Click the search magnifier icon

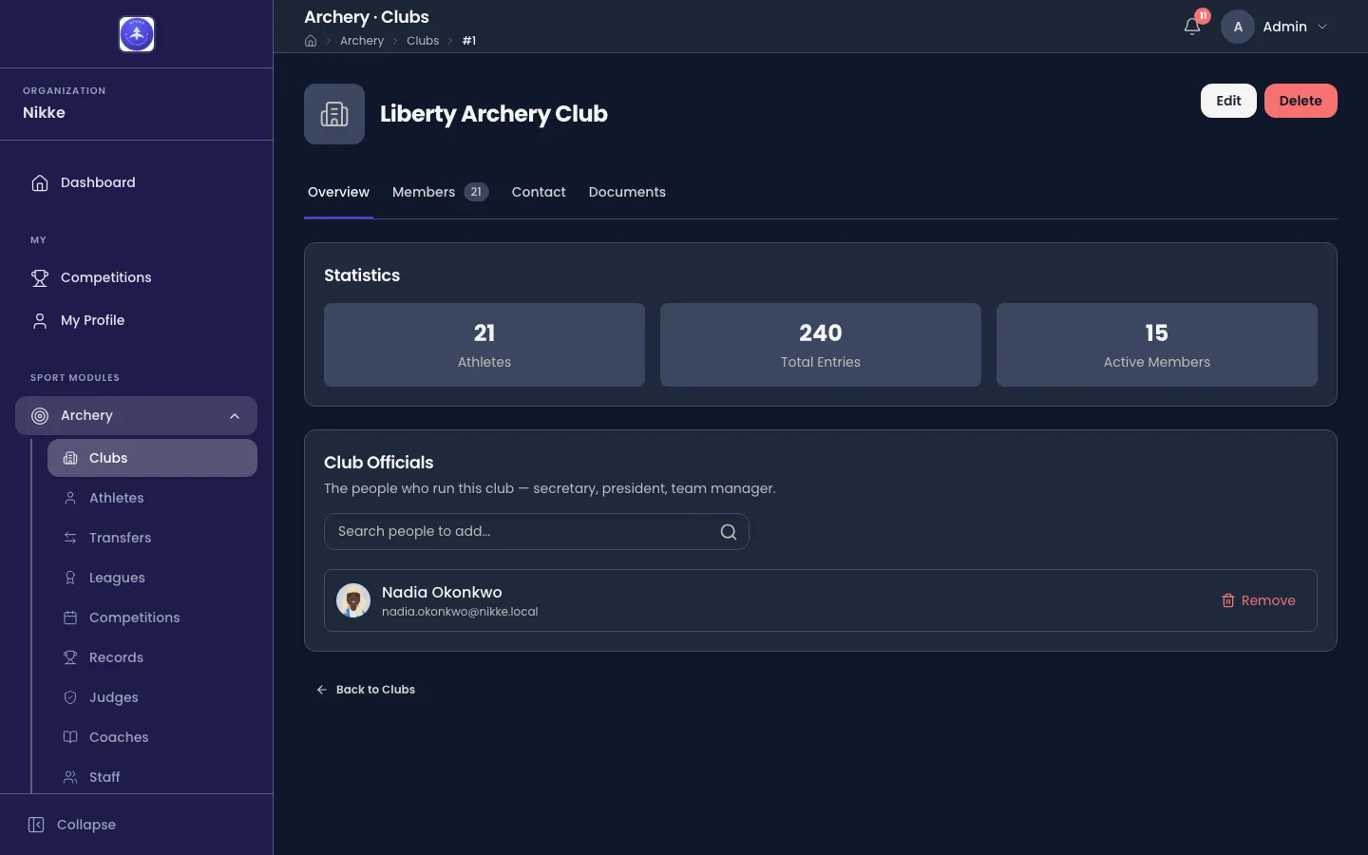[x=729, y=532]
